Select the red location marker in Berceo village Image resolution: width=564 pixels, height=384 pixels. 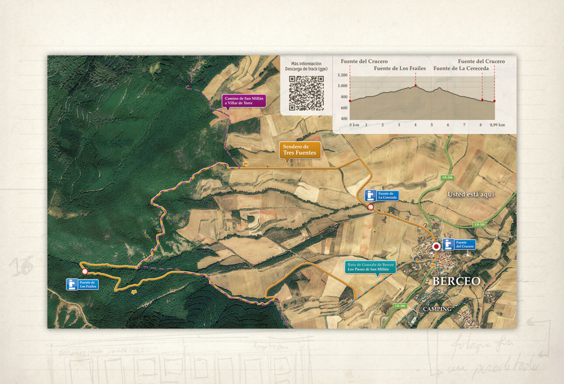tap(435, 247)
